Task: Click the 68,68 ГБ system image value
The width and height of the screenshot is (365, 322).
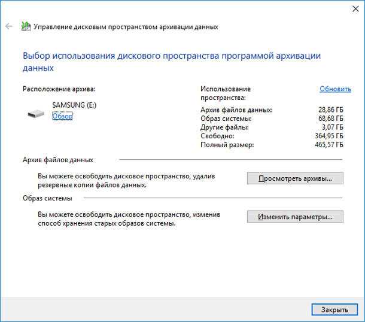Action: click(x=331, y=119)
